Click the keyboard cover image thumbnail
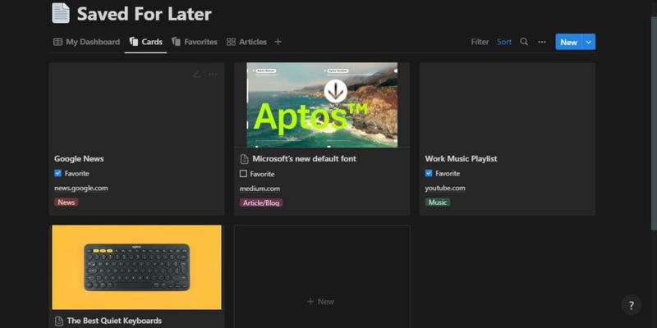 click(136, 267)
